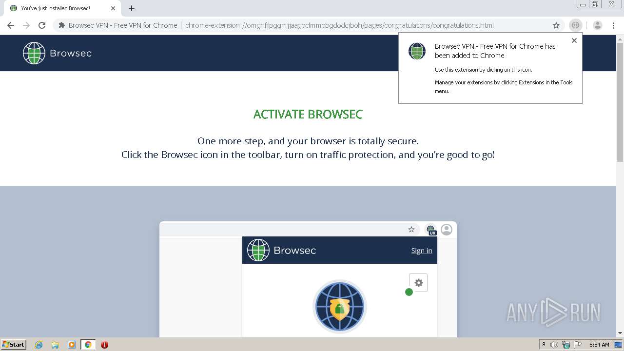
Task: Open the volume control in the system tray
Action: (x=554, y=345)
